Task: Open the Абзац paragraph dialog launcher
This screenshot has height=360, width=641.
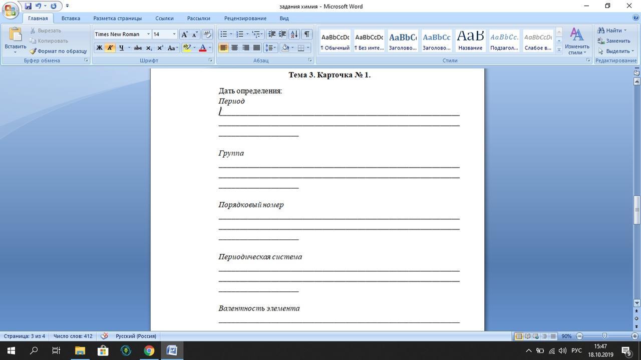Action: pyautogui.click(x=310, y=60)
